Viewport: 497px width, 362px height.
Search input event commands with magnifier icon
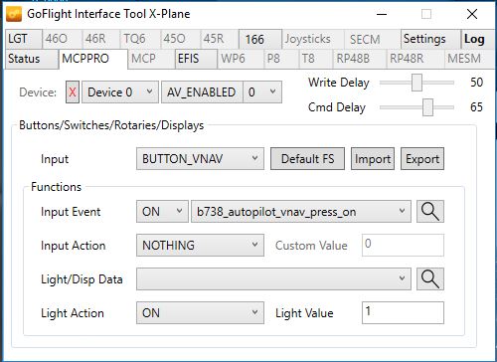pos(430,212)
